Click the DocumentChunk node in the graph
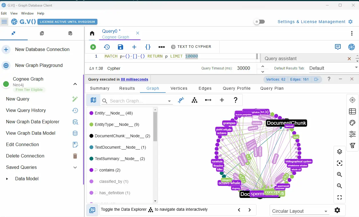Viewport: 359px width, 217px height. (286, 123)
